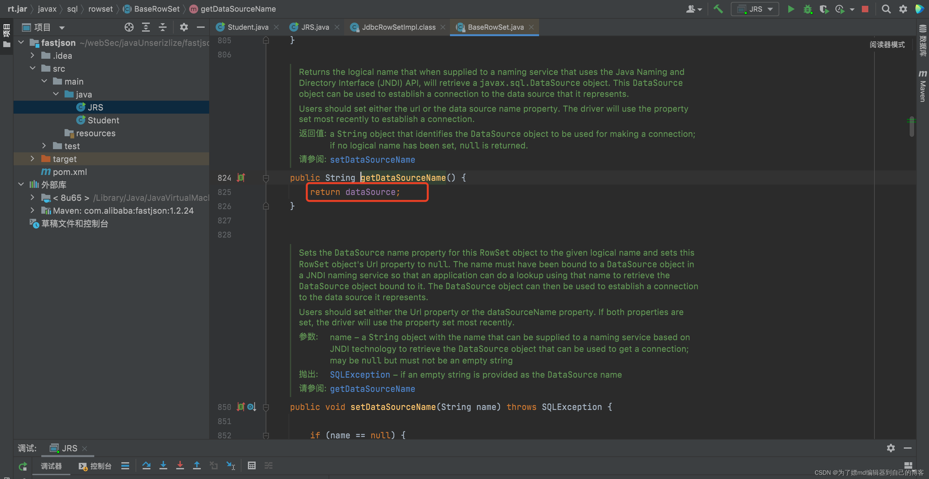Click Force Step Into red arrow
The width and height of the screenshot is (929, 479).
[x=180, y=465]
